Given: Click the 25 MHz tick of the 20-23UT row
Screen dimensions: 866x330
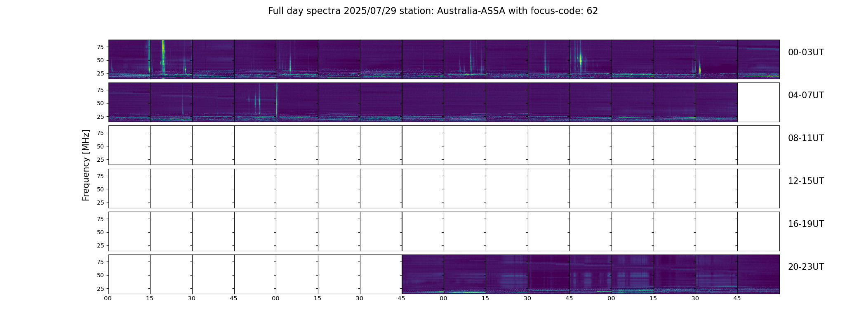Looking at the screenshot, I should tap(99, 289).
